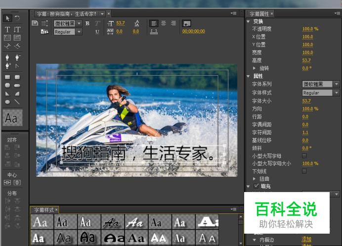342x246 pixels.
Task: Collapse the Transform section
Action: [x=248, y=21]
